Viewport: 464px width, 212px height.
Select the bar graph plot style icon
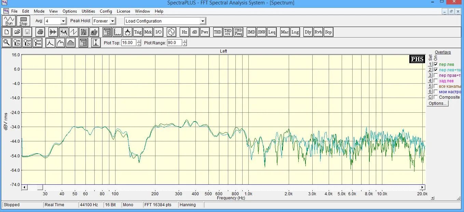(71, 43)
